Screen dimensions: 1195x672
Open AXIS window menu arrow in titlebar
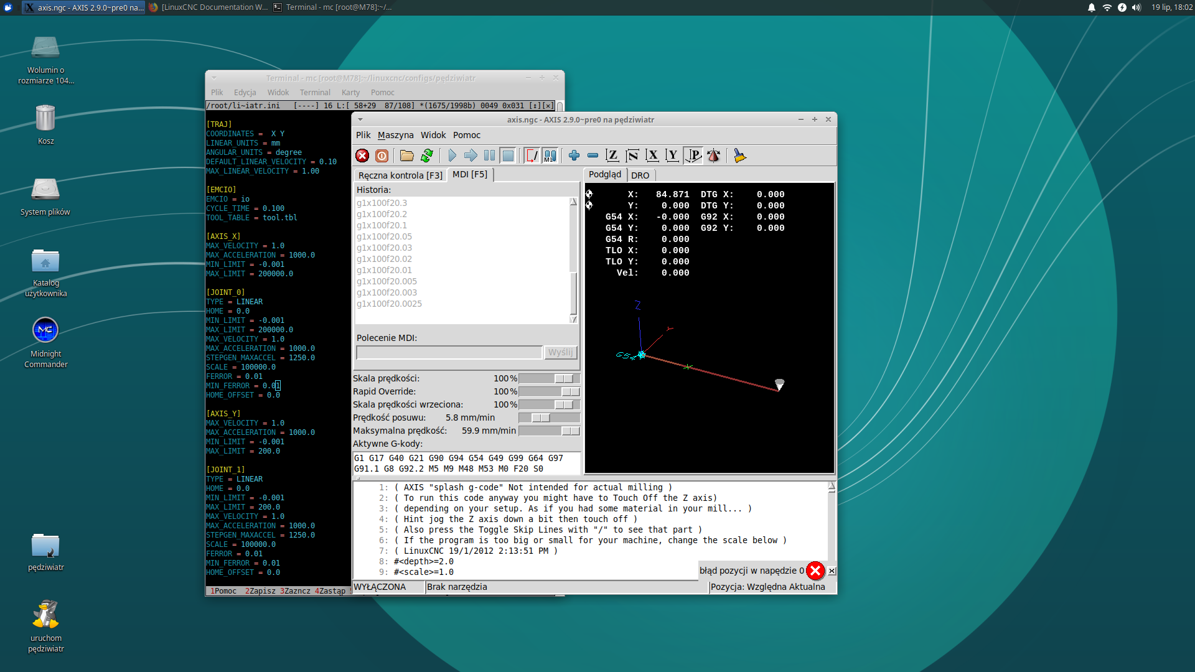(360, 119)
